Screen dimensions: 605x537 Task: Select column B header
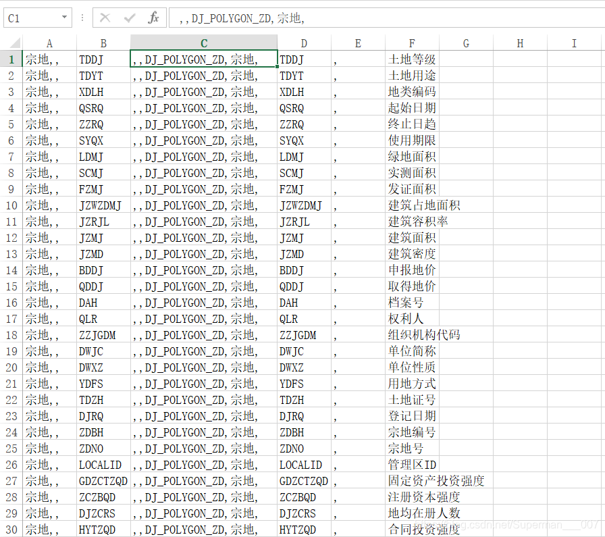(103, 43)
